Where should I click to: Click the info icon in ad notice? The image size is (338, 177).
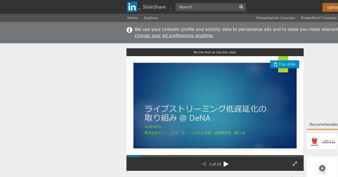click(129, 30)
